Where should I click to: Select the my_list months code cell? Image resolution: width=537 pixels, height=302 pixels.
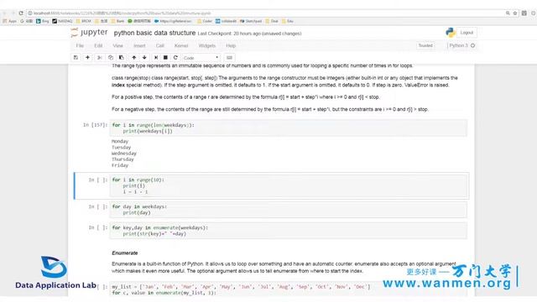click(x=289, y=289)
